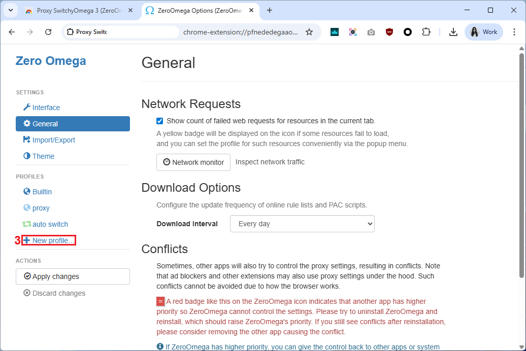Image resolution: width=526 pixels, height=351 pixels.
Task: Select the Theme sidebar item
Action: pos(43,156)
